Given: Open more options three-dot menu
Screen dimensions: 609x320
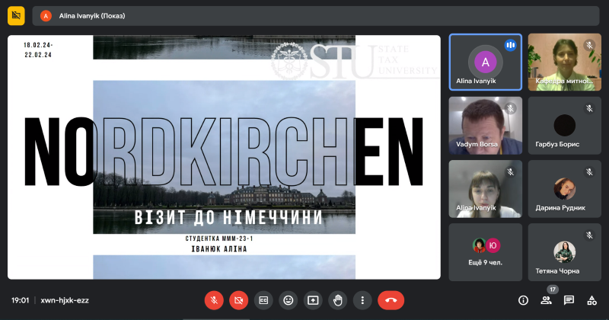Looking at the screenshot, I should point(362,300).
